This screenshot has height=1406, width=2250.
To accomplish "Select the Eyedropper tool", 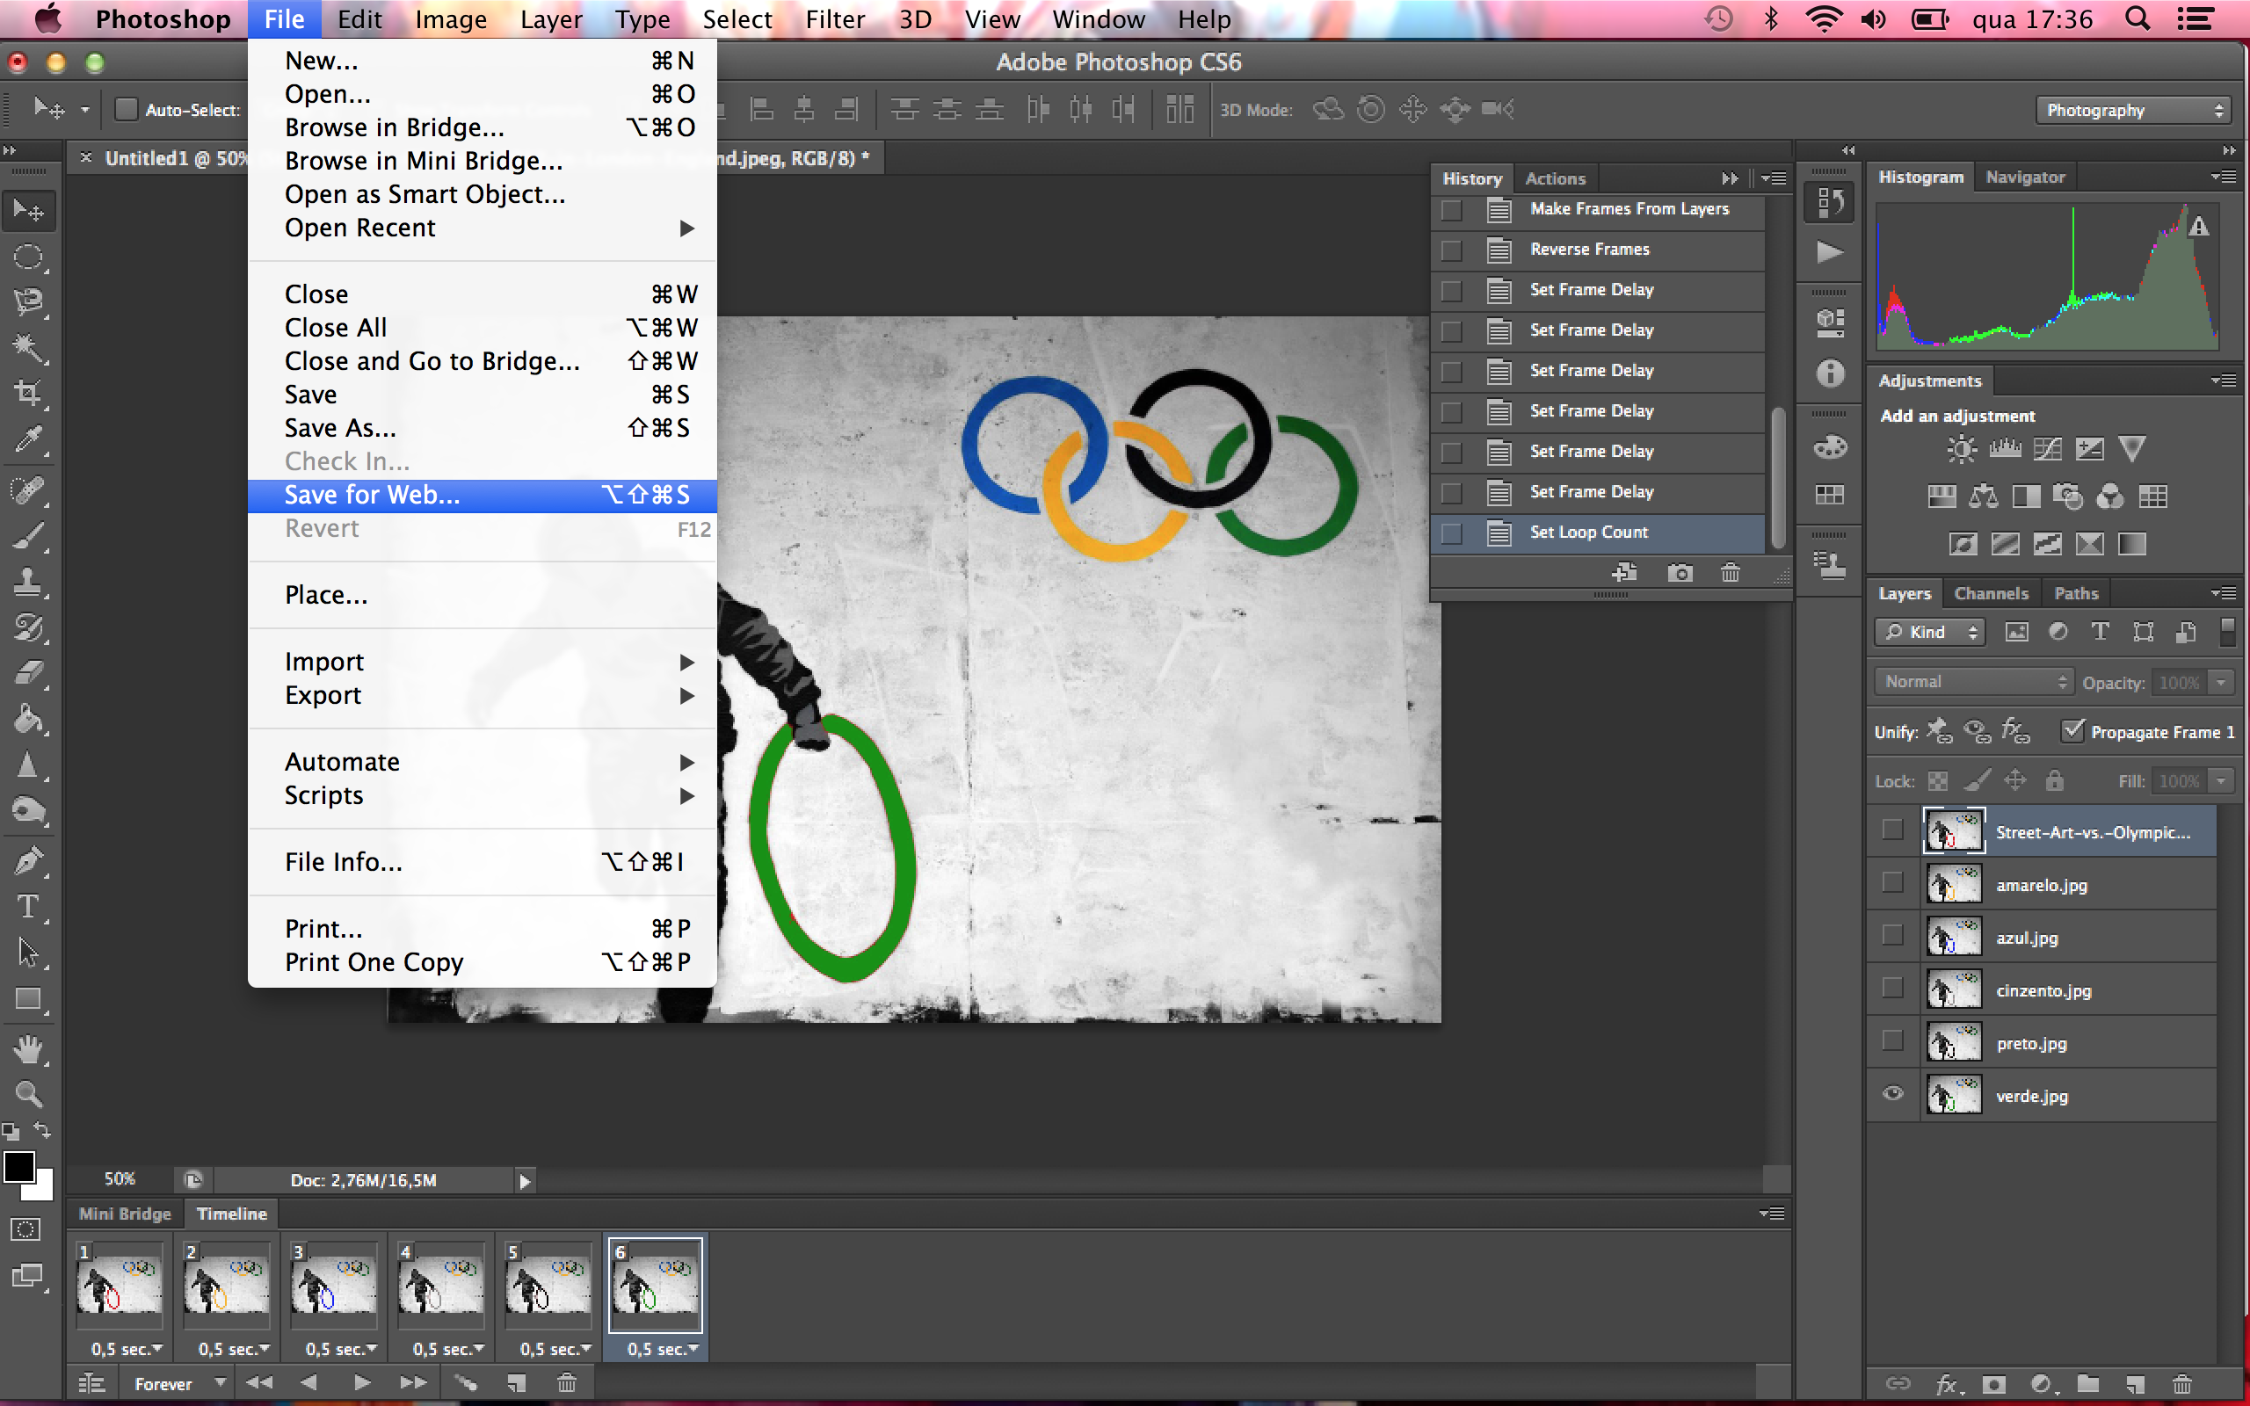I will pyautogui.click(x=28, y=440).
